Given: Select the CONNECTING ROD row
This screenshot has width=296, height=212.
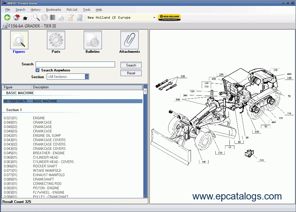Looking at the screenshot, I should [x=73, y=183].
